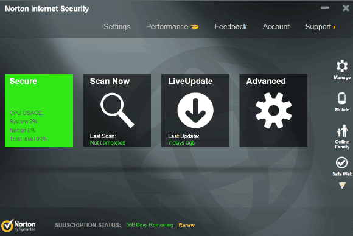
Task: Click the 'Not completed' last scan text
Action: pyautogui.click(x=108, y=143)
